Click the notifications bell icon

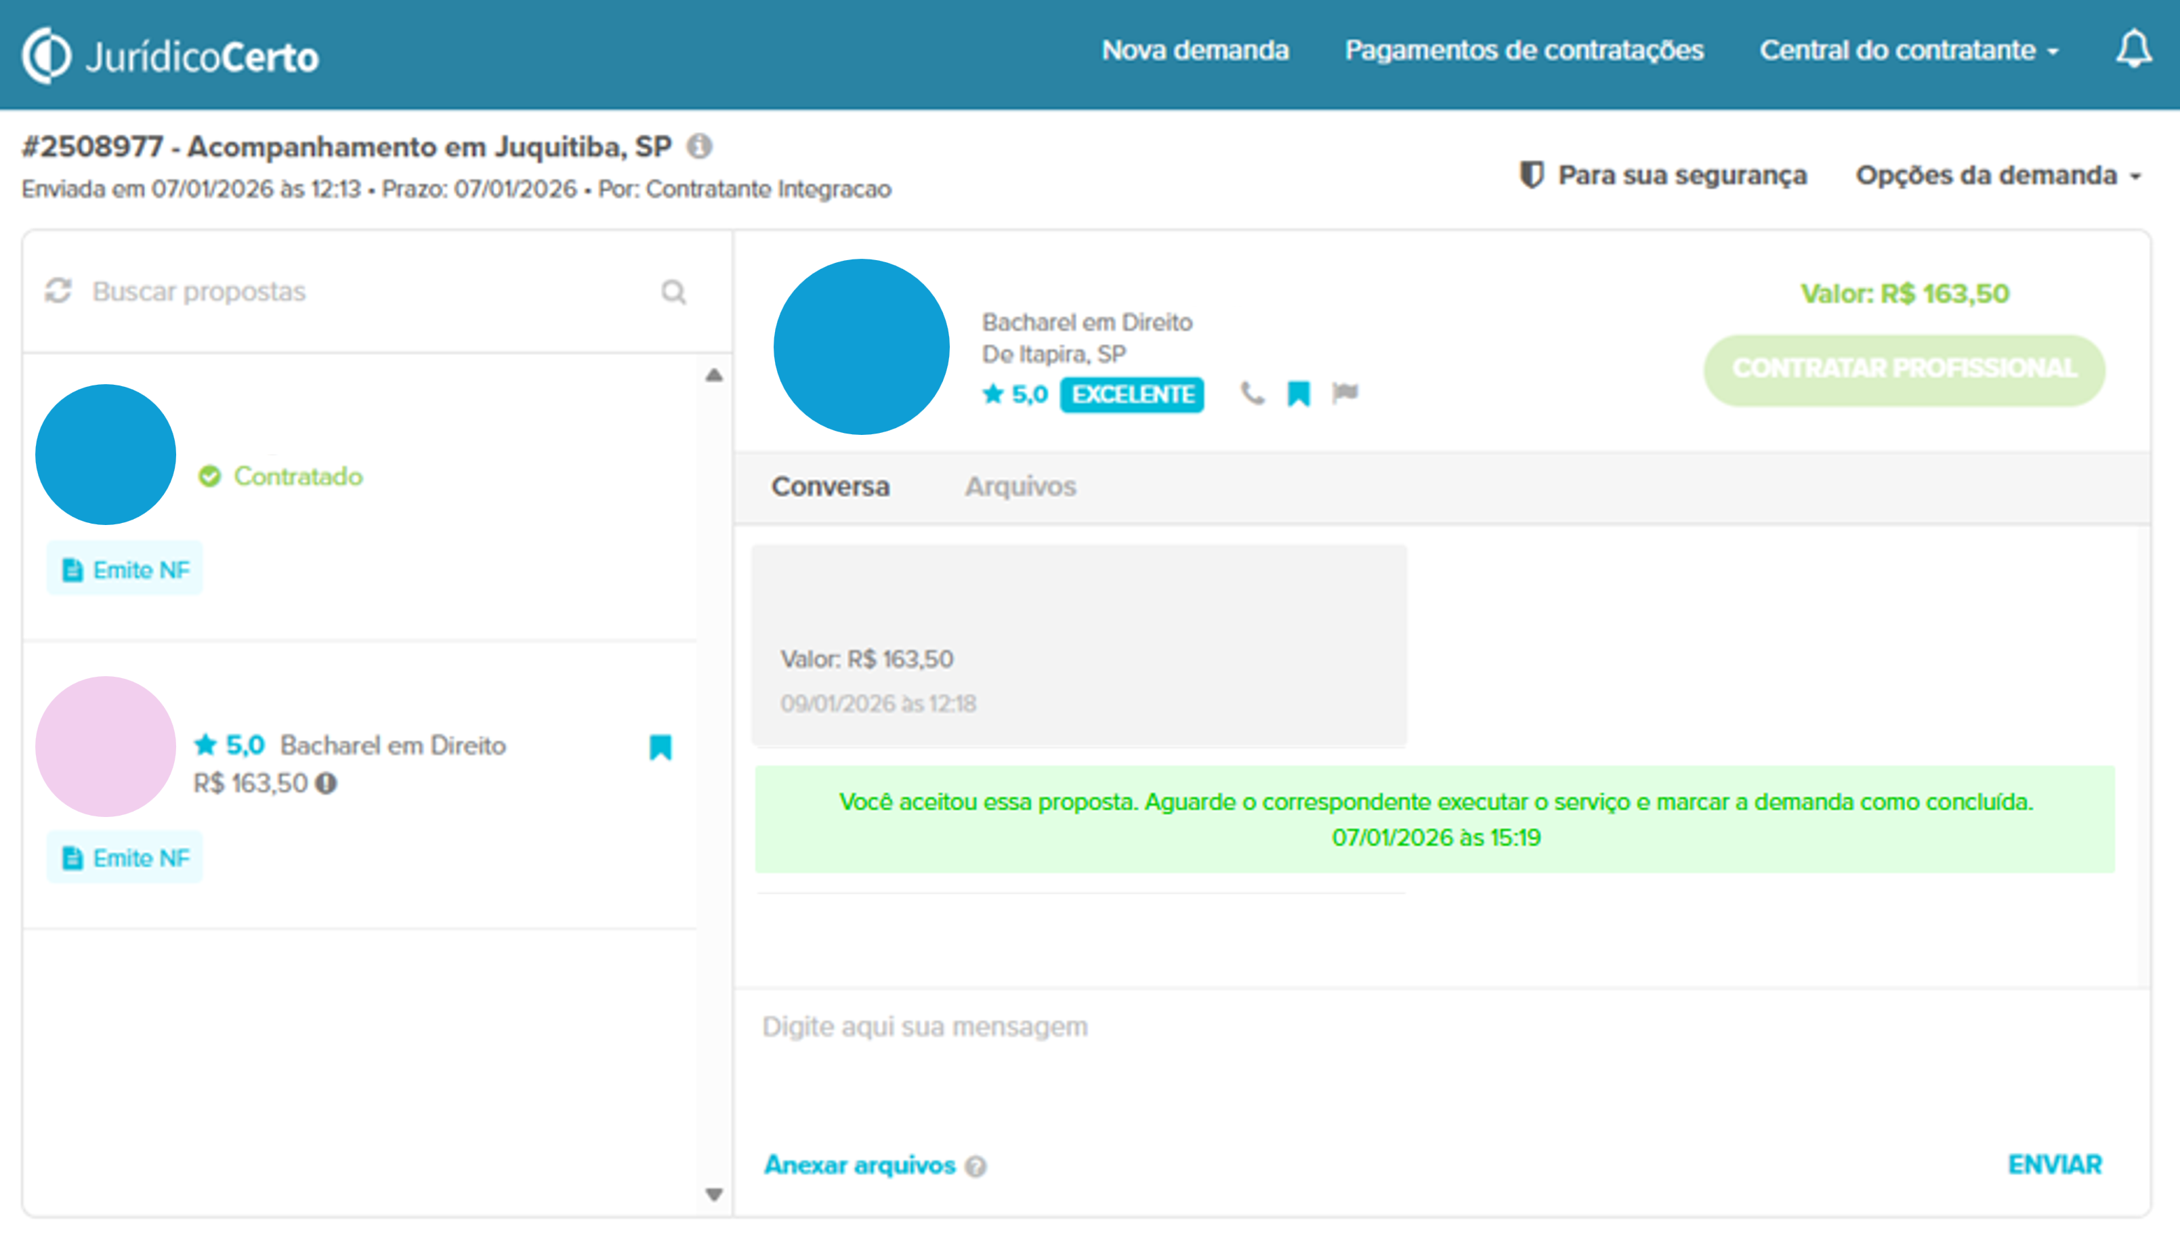[x=2133, y=49]
